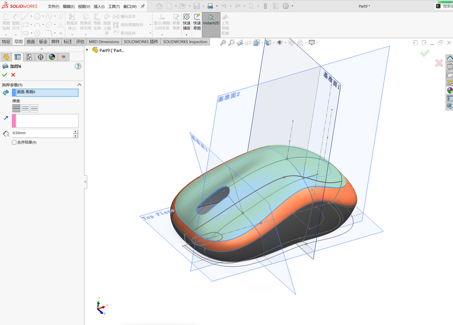The width and height of the screenshot is (453, 325).
Task: Open the dropdown arrow beside the Print icon
Action: click(216, 6)
